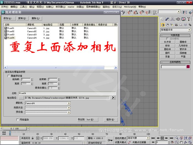Click the 添加(A)... button
The width and height of the screenshot is (193, 145).
click(x=9, y=19)
